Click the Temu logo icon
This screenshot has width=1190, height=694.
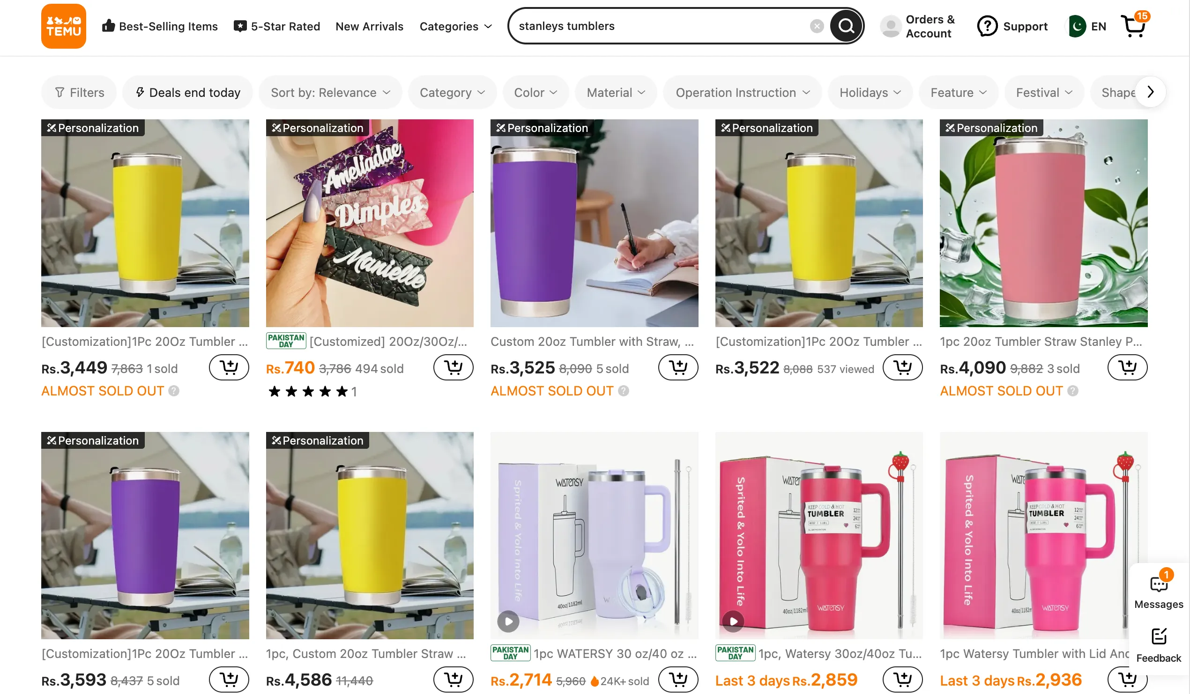(63, 26)
